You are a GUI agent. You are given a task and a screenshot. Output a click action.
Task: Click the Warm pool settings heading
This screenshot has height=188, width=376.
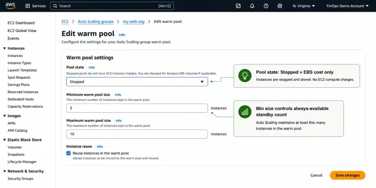click(90, 58)
